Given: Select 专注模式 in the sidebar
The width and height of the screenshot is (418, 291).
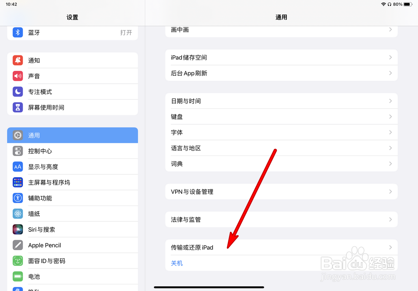Looking at the screenshot, I should pos(72,92).
